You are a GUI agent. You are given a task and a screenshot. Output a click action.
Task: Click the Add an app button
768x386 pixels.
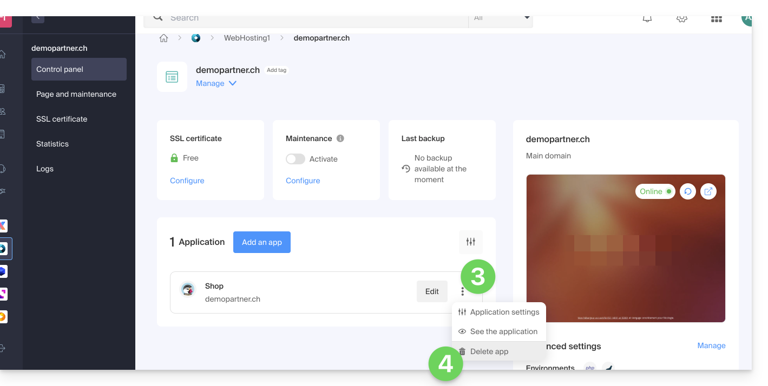tap(262, 242)
